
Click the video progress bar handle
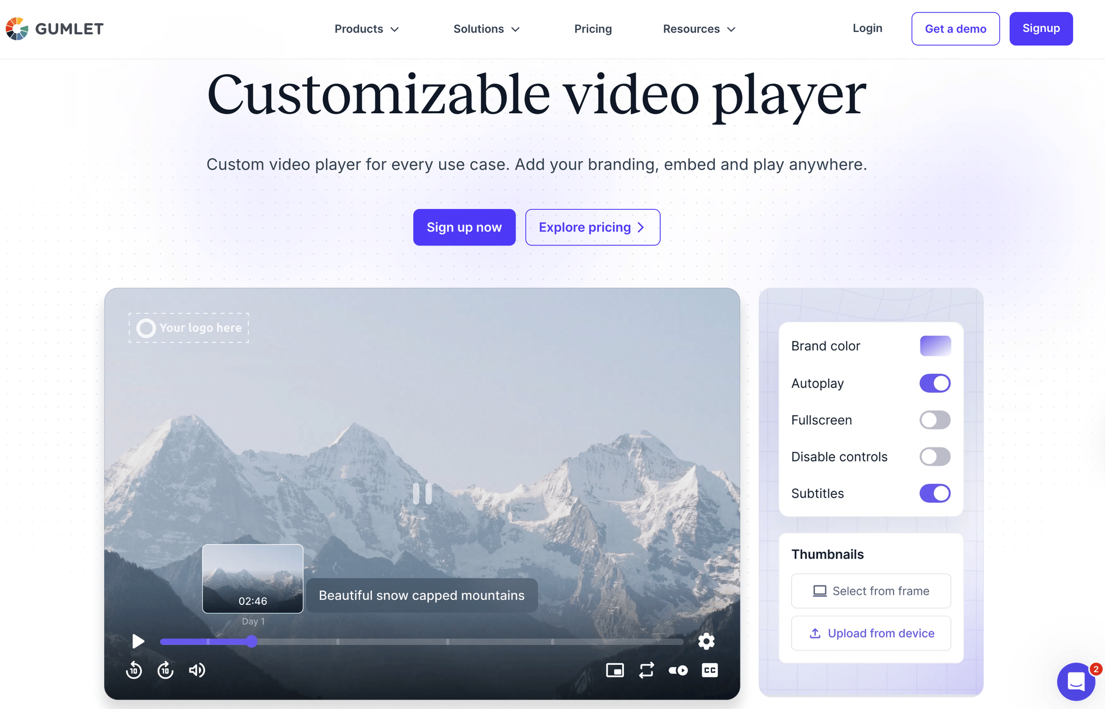coord(252,641)
